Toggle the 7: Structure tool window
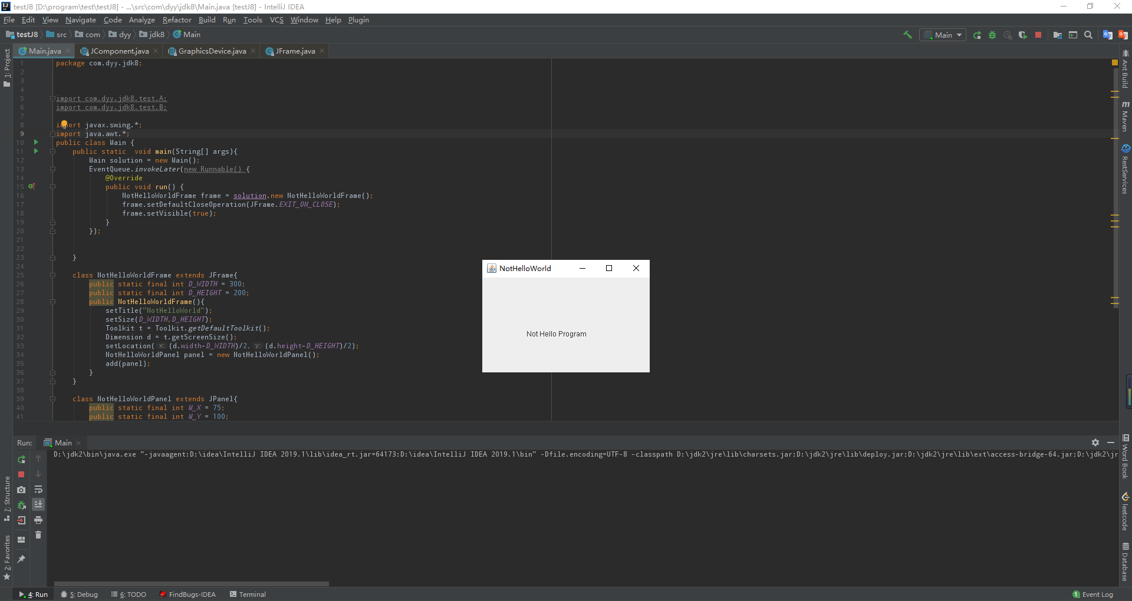 click(6, 498)
